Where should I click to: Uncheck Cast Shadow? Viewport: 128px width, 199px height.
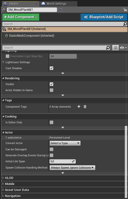51,68
